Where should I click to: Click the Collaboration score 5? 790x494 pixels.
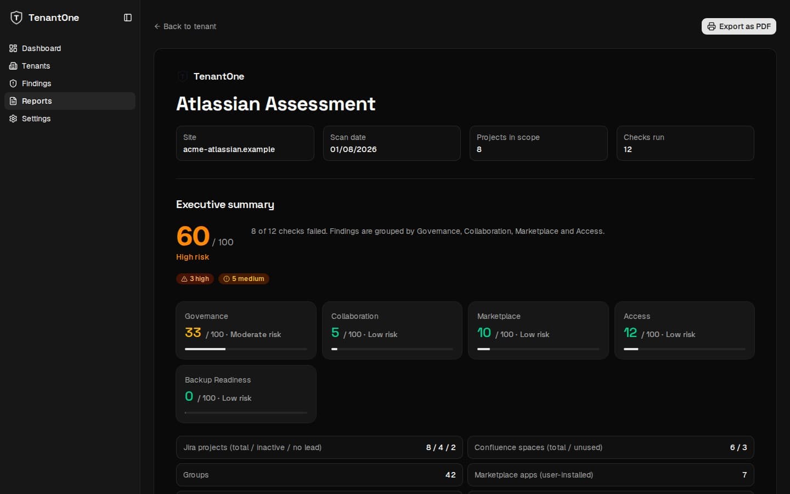[335, 333]
